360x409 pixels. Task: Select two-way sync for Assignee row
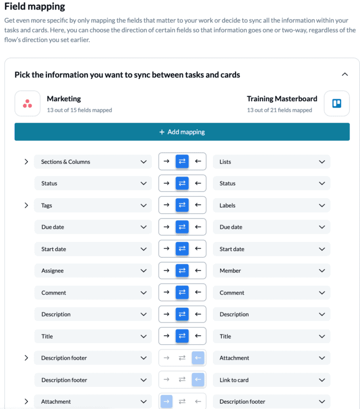(x=182, y=271)
